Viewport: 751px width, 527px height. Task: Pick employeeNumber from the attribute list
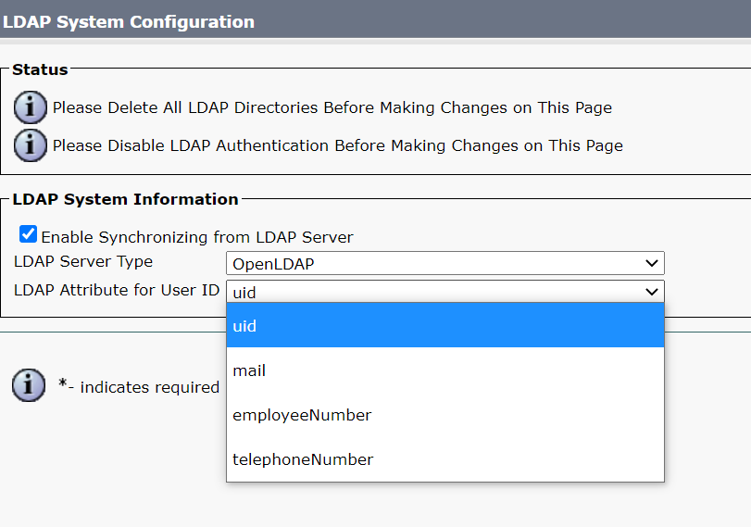(x=444, y=415)
